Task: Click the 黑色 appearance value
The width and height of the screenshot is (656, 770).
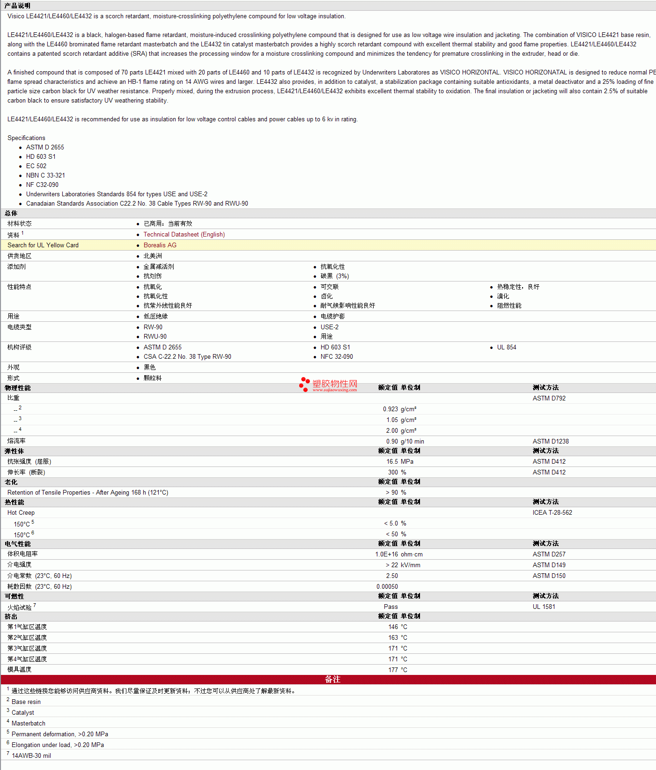Action: click(149, 368)
